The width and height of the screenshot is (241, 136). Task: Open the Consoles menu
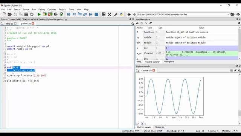pos(52,9)
